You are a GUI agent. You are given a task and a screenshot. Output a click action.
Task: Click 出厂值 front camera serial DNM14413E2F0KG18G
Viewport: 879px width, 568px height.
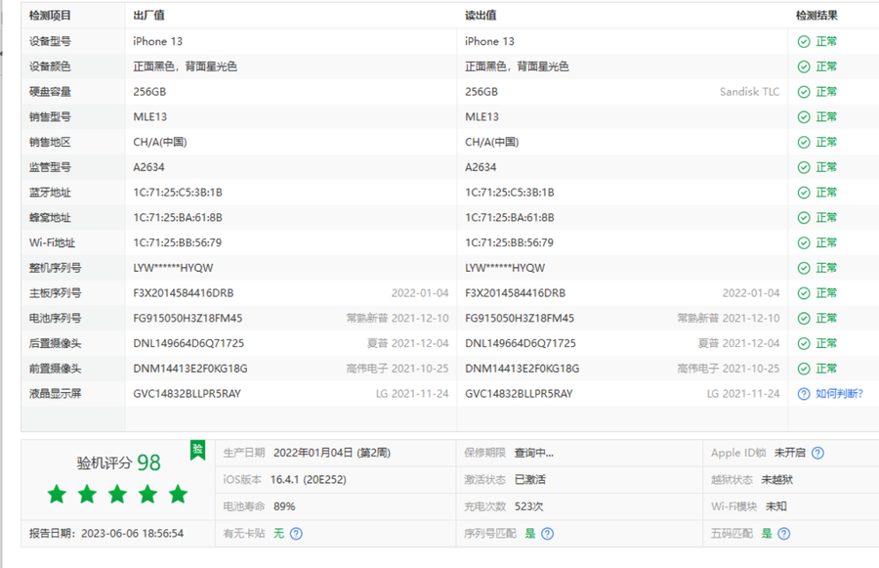tap(190, 369)
